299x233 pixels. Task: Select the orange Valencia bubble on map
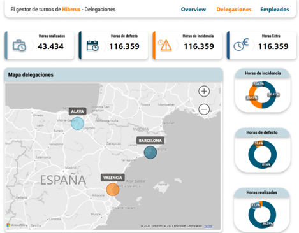113,190
